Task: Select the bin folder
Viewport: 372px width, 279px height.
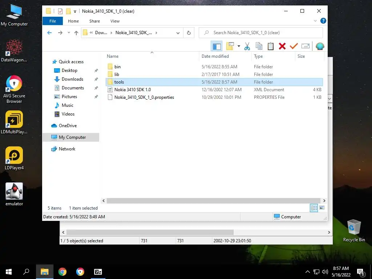Action: pyautogui.click(x=117, y=67)
